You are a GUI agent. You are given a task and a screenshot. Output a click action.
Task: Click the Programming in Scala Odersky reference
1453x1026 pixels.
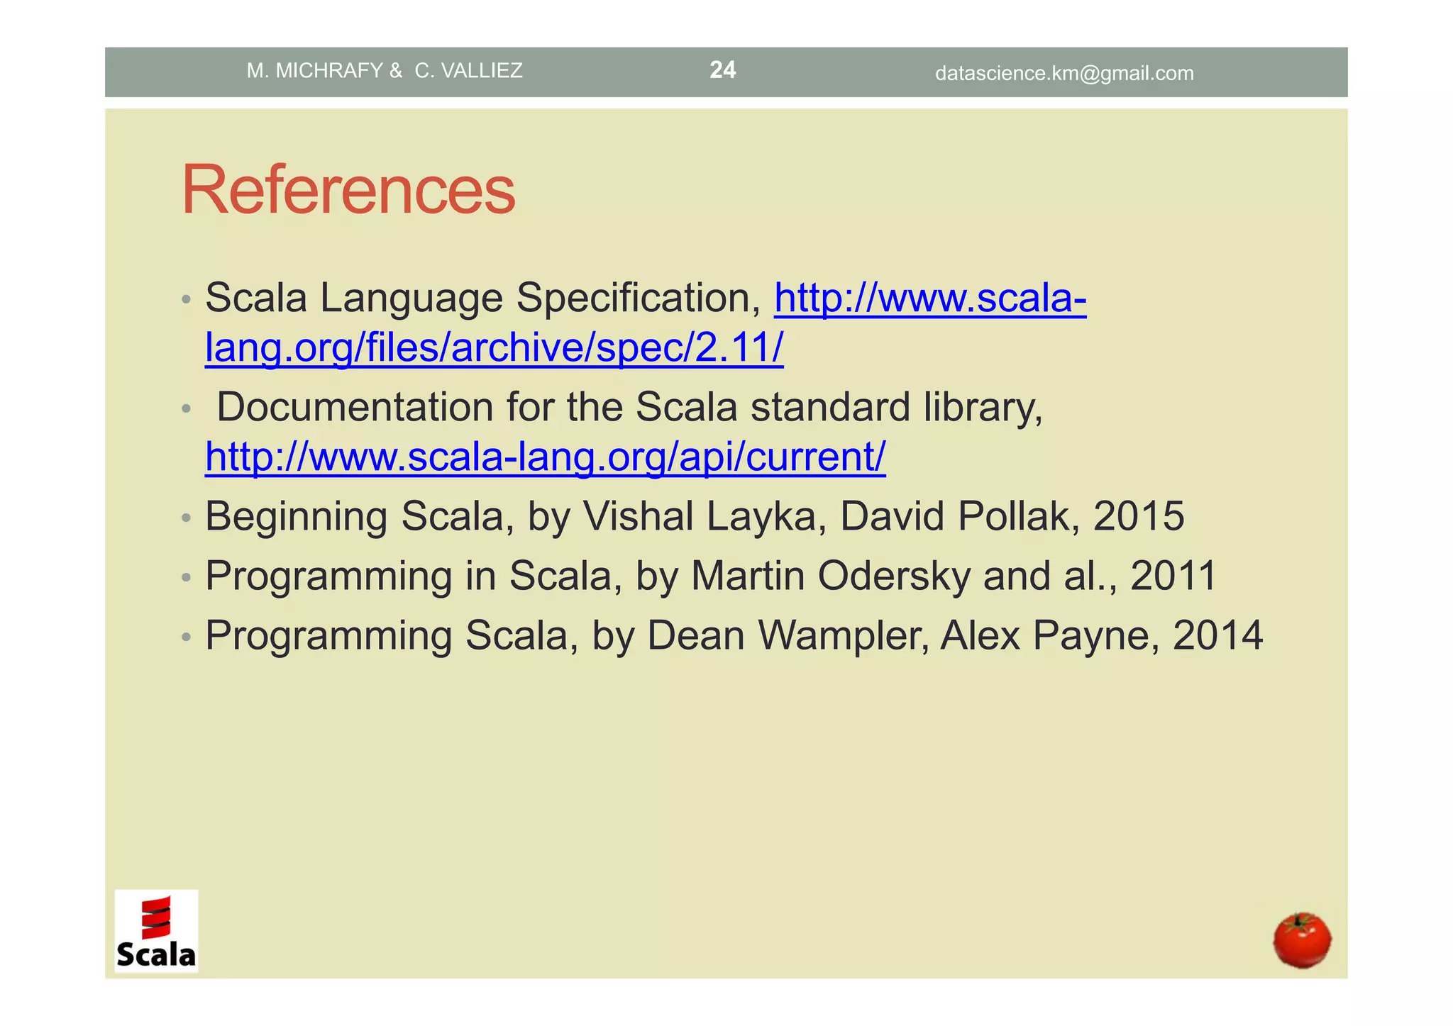[711, 576]
